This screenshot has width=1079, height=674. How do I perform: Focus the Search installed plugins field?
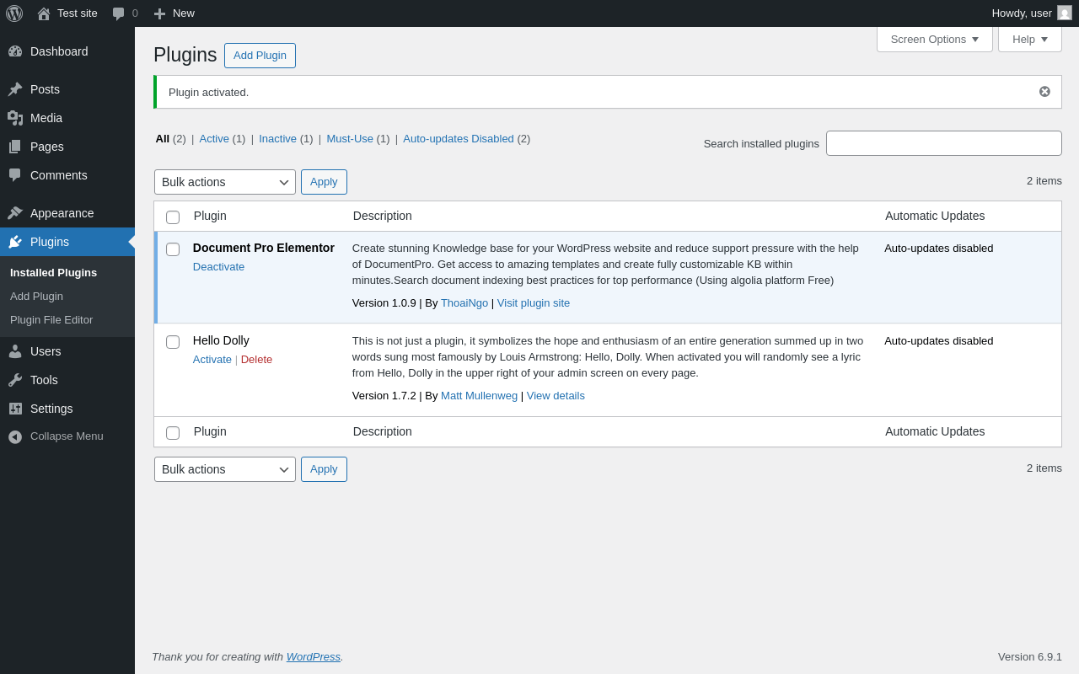[943, 143]
